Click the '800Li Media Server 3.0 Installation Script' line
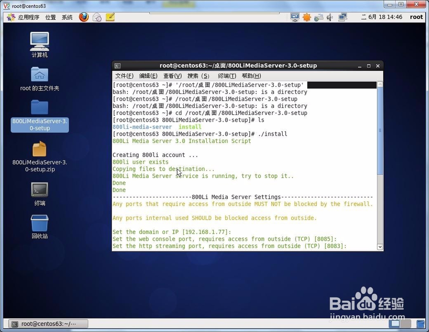 click(181, 141)
